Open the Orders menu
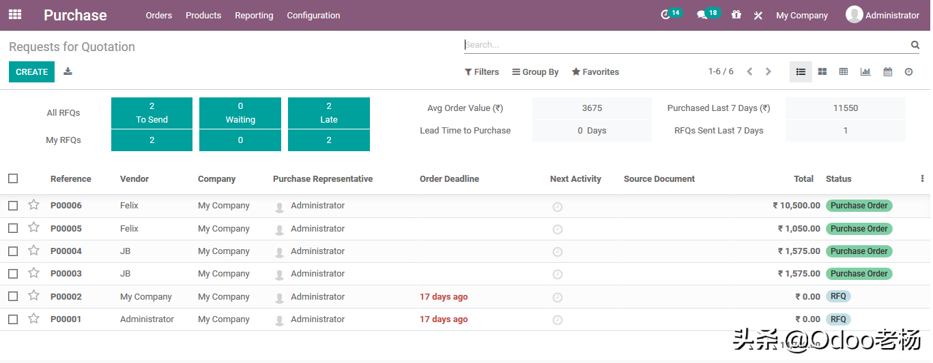 (x=158, y=15)
